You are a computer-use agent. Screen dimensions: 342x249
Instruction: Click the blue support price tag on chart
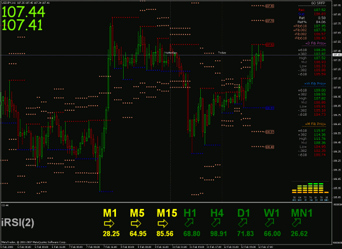click(270, 108)
